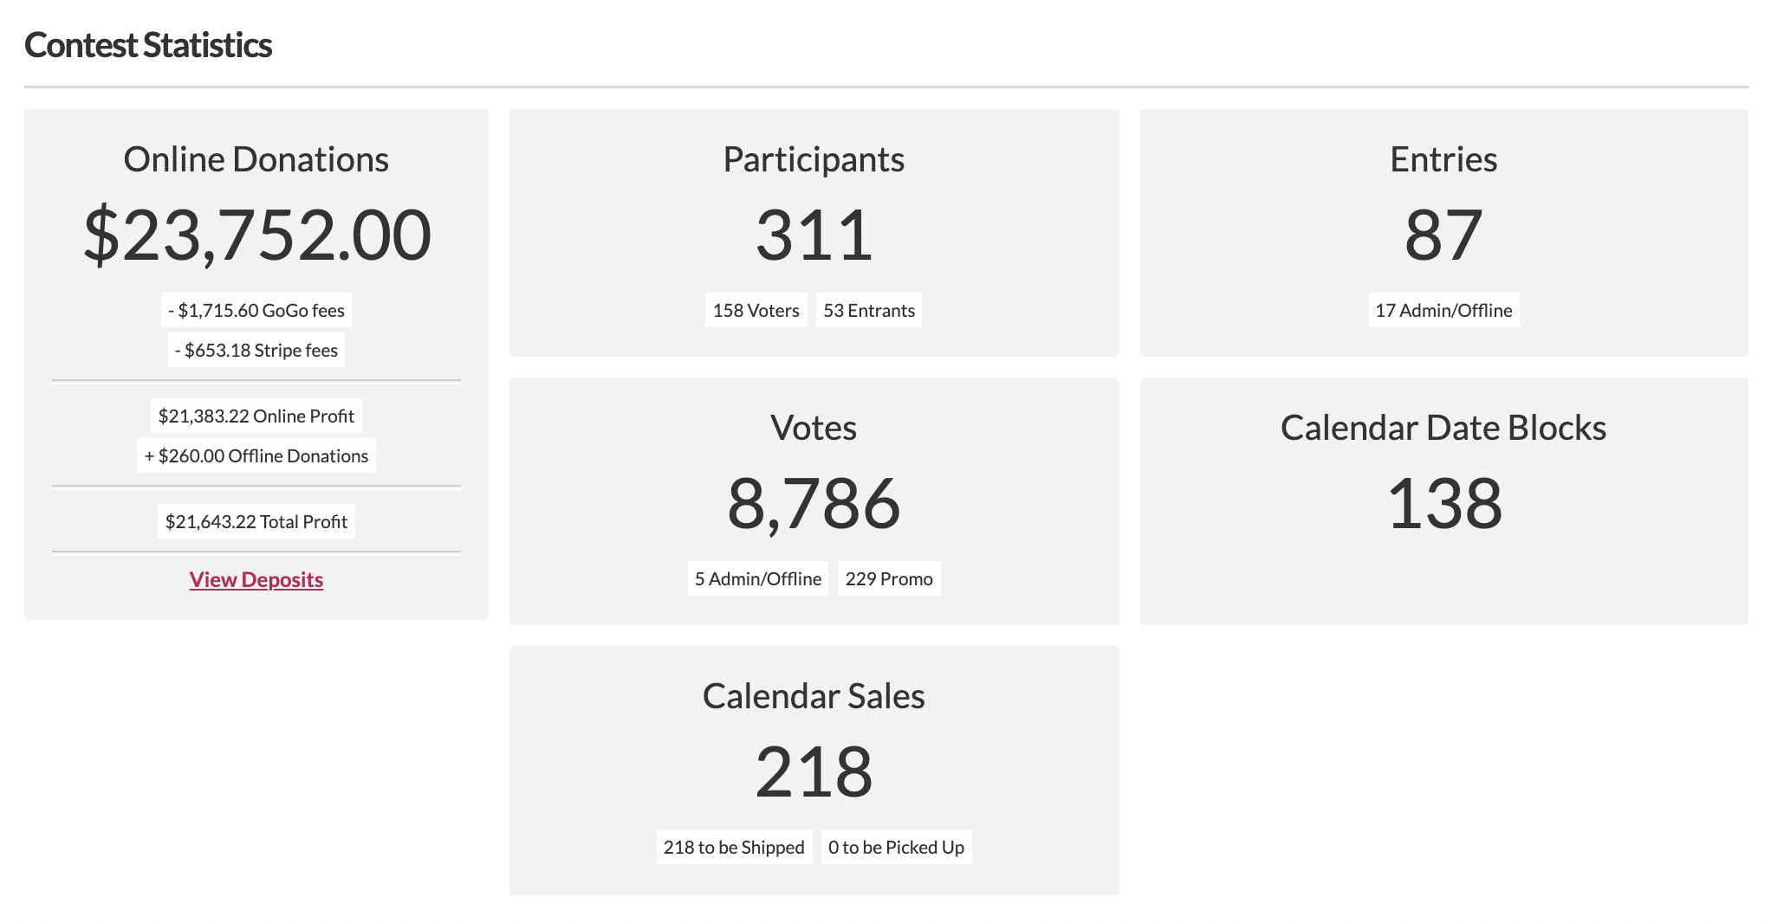Viewport: 1771px width, 923px height.
Task: Select the Online Profit badge
Action: pyautogui.click(x=256, y=416)
